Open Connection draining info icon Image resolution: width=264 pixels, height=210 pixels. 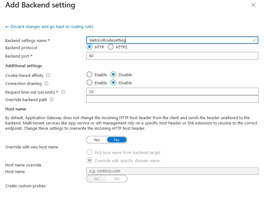click(x=46, y=84)
